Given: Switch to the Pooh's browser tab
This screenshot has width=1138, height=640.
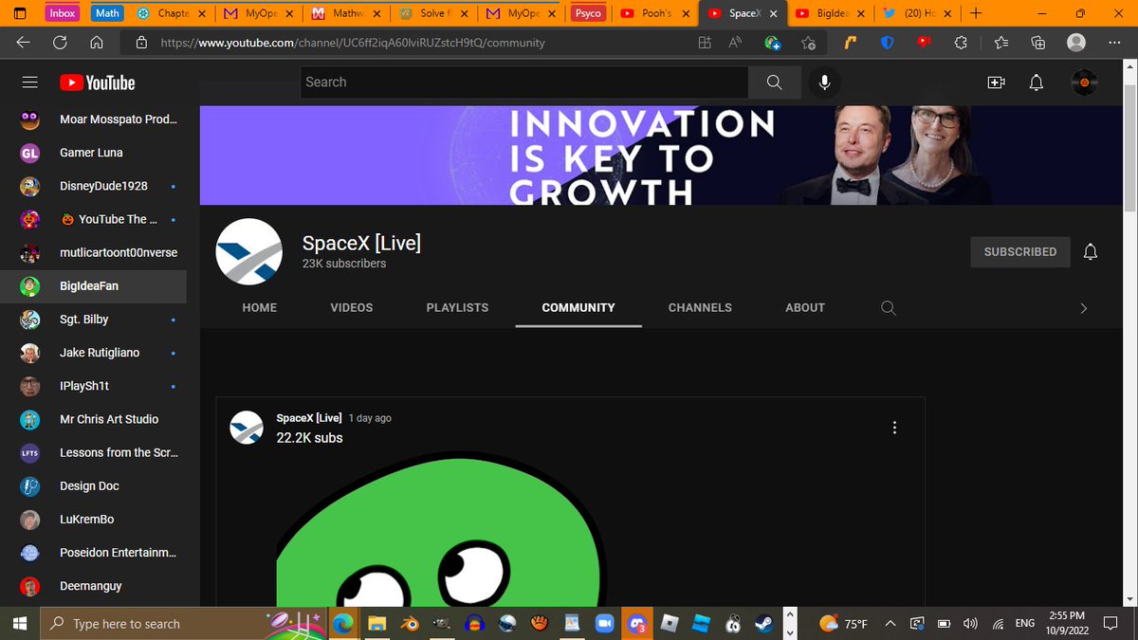Looking at the screenshot, I should 654,13.
